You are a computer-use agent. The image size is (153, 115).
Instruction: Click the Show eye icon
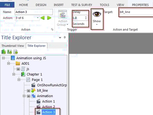97,14
